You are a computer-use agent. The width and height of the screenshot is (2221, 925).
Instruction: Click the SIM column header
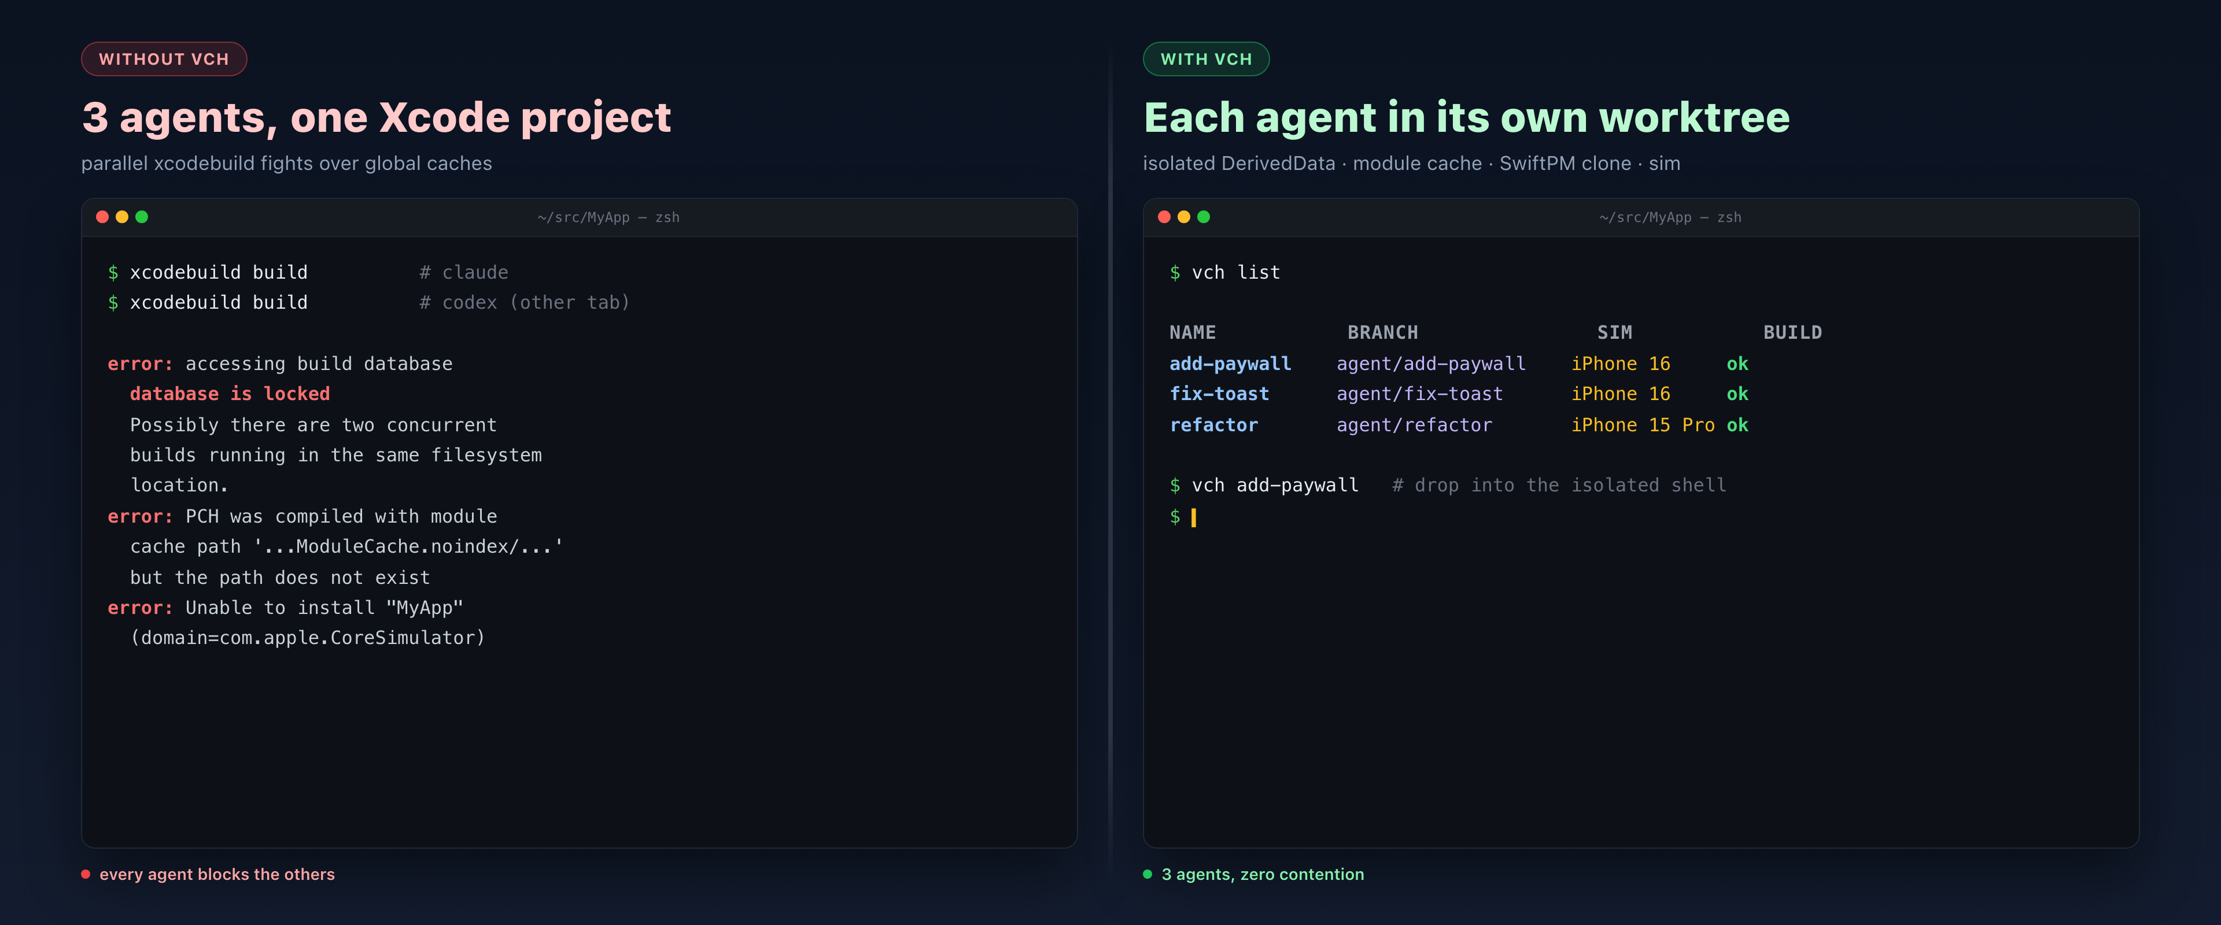(1615, 333)
